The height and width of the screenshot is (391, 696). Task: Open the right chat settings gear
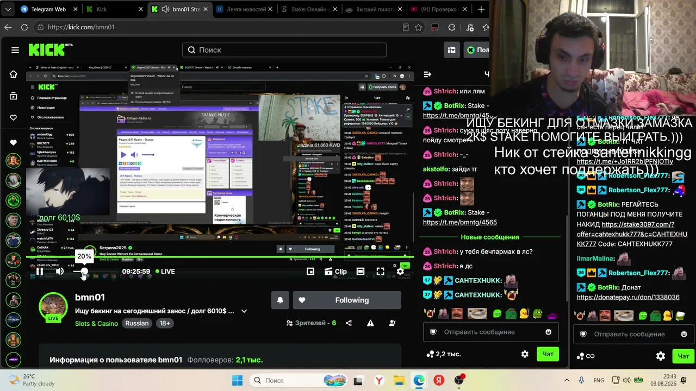[x=661, y=356]
